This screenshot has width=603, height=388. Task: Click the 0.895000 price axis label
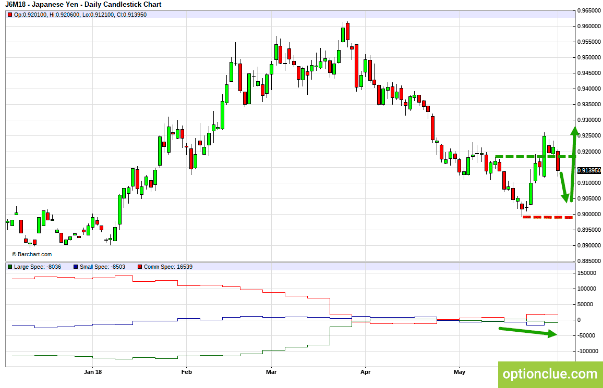pyautogui.click(x=589, y=230)
